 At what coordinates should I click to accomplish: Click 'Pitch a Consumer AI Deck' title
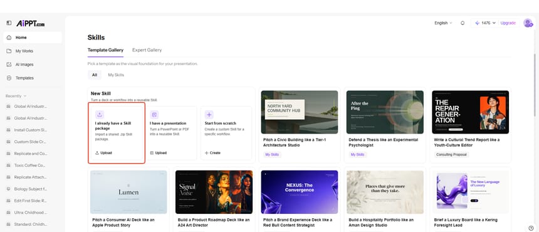tap(123, 223)
